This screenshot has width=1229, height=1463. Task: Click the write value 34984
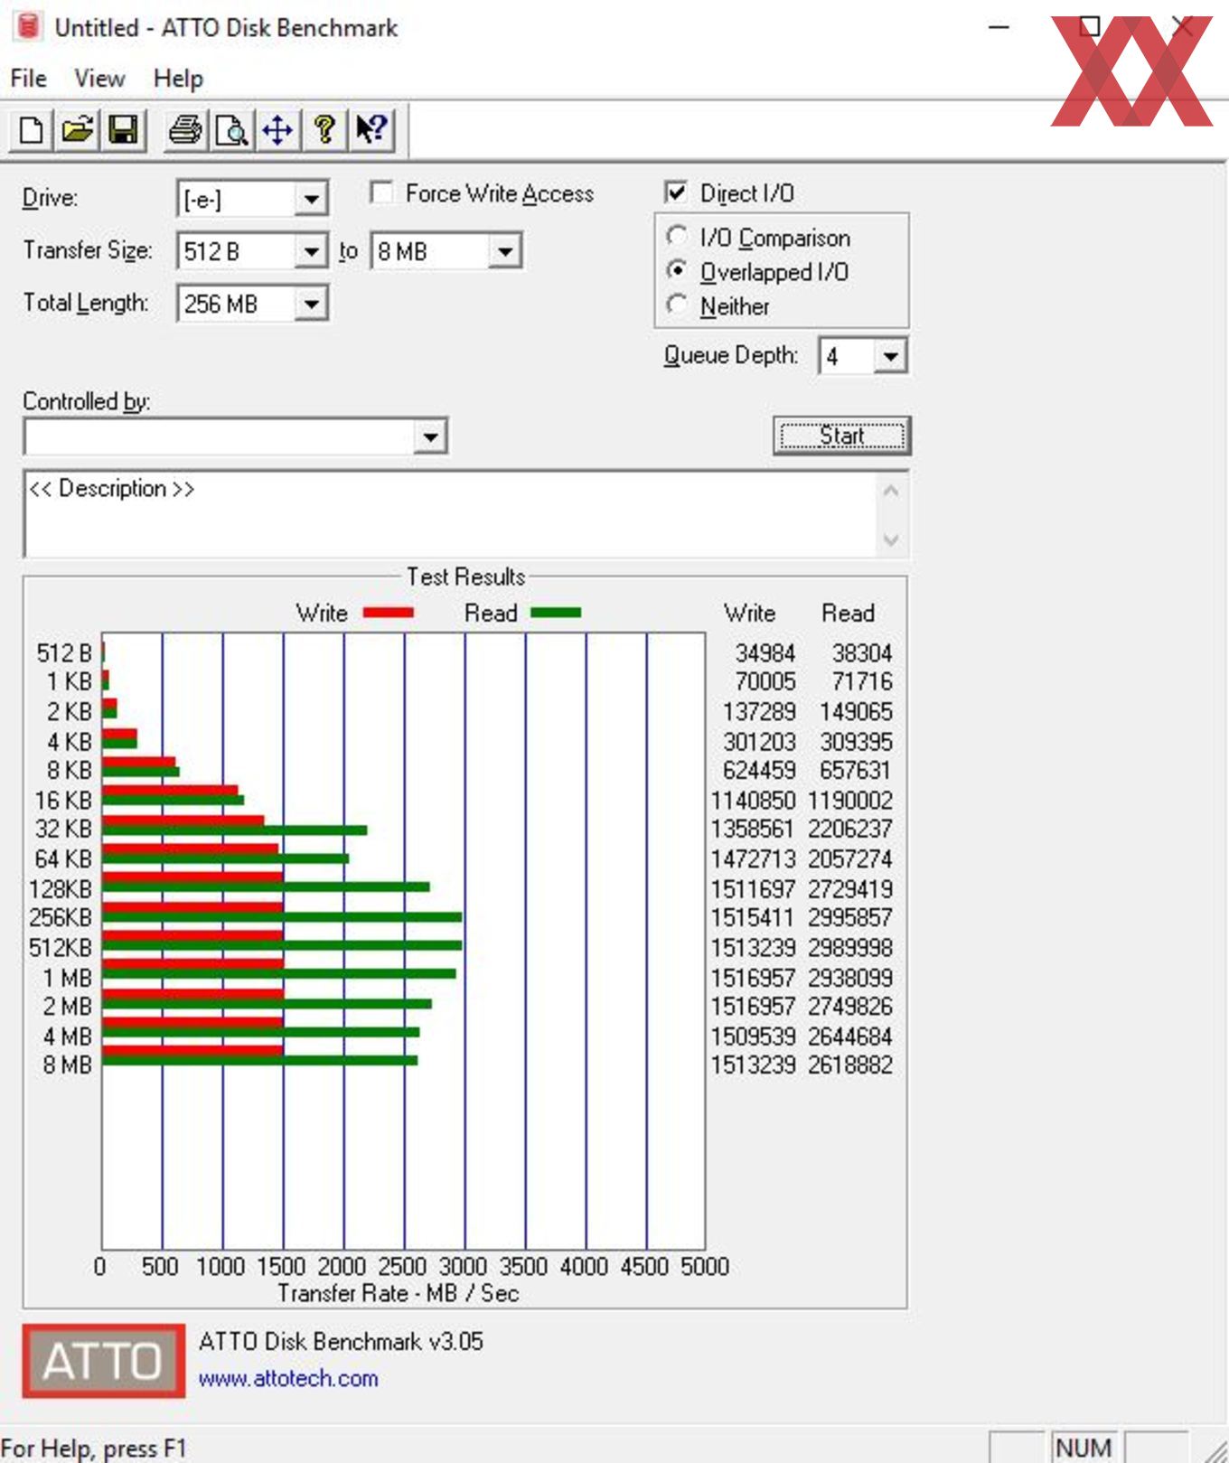click(765, 652)
